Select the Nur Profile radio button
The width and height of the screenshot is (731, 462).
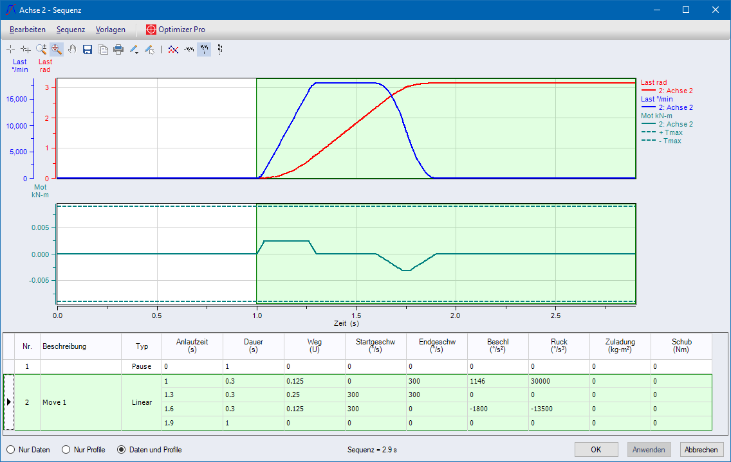point(66,450)
